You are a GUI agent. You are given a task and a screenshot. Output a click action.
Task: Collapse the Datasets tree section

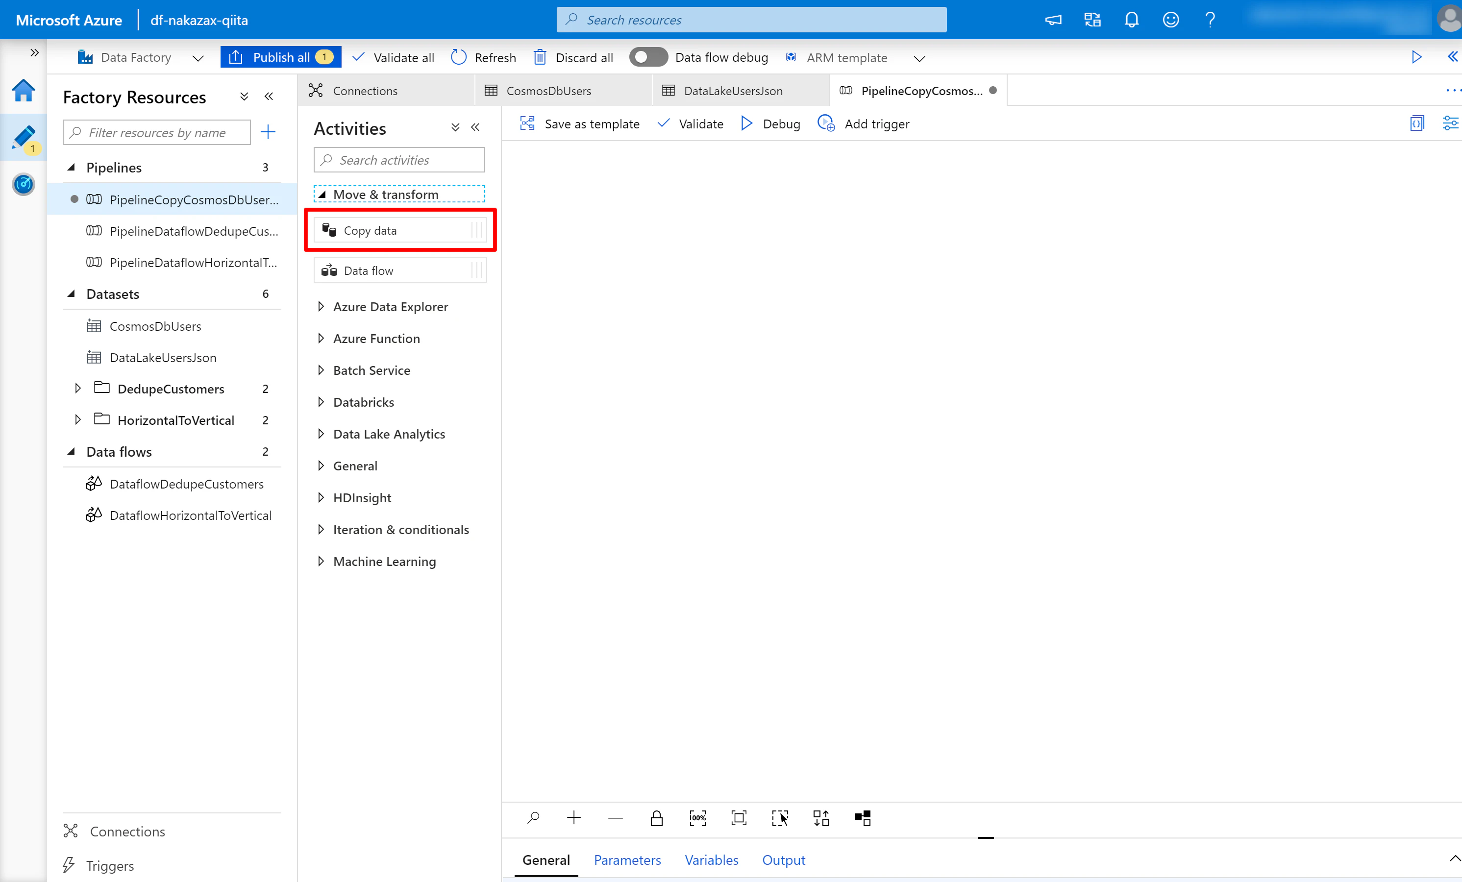coord(71,294)
